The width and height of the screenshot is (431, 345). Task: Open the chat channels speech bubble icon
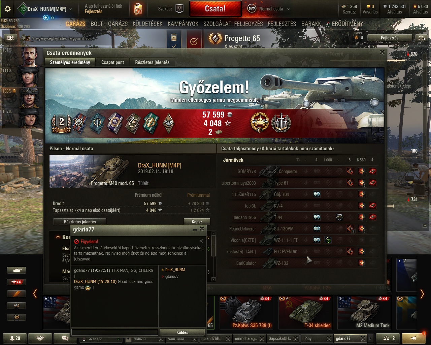coord(65,338)
